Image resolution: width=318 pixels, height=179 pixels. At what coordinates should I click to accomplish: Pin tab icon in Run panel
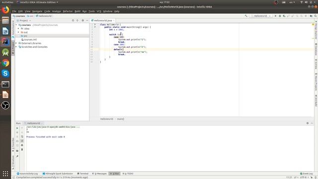point(17,156)
